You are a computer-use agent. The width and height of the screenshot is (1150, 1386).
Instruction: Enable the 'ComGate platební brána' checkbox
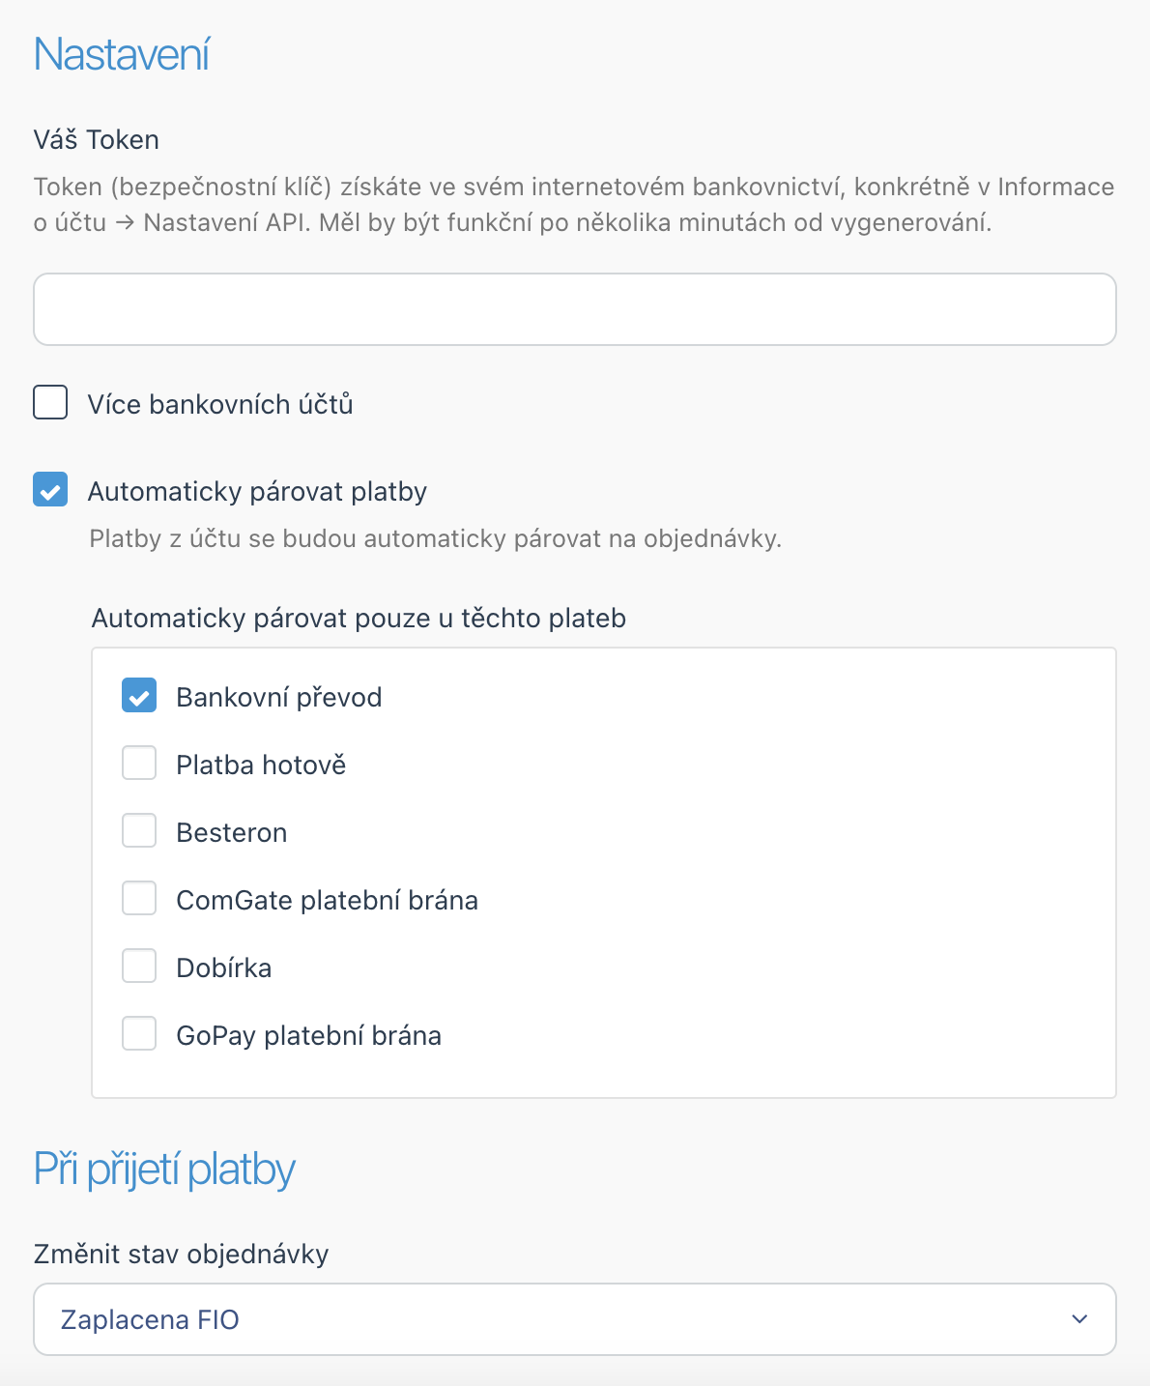coord(139,898)
